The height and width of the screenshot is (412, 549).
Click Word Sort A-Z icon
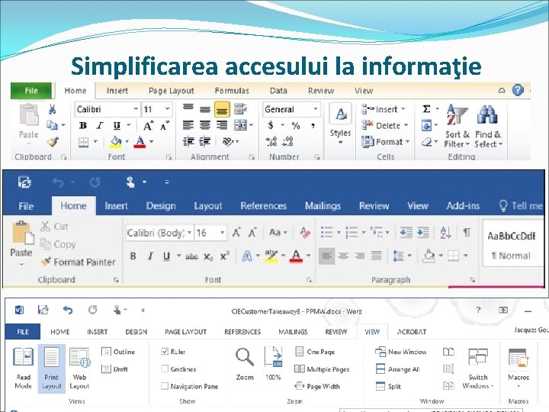pyautogui.click(x=445, y=232)
